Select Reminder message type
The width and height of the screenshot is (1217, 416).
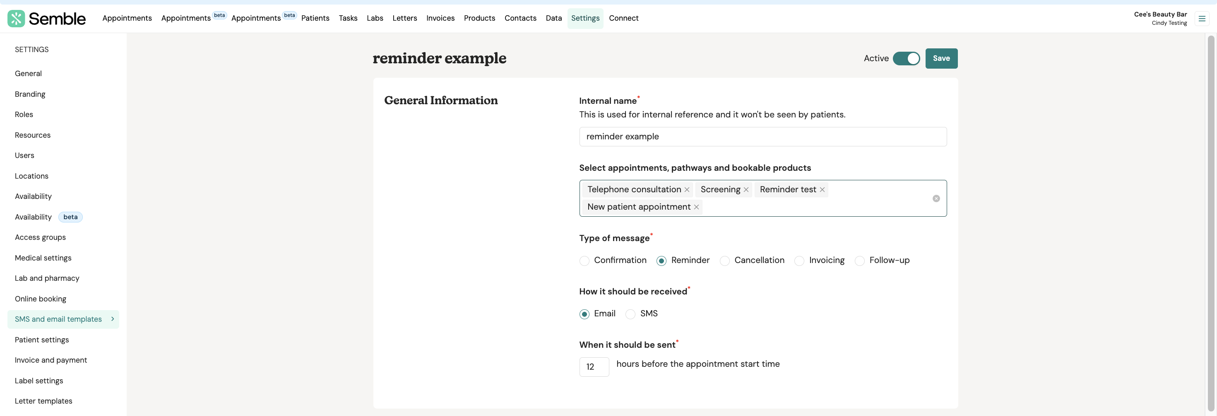pyautogui.click(x=661, y=261)
